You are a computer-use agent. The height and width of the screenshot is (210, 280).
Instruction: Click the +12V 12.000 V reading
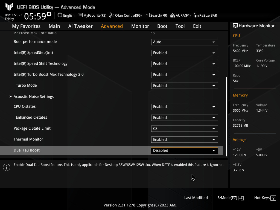239,155
